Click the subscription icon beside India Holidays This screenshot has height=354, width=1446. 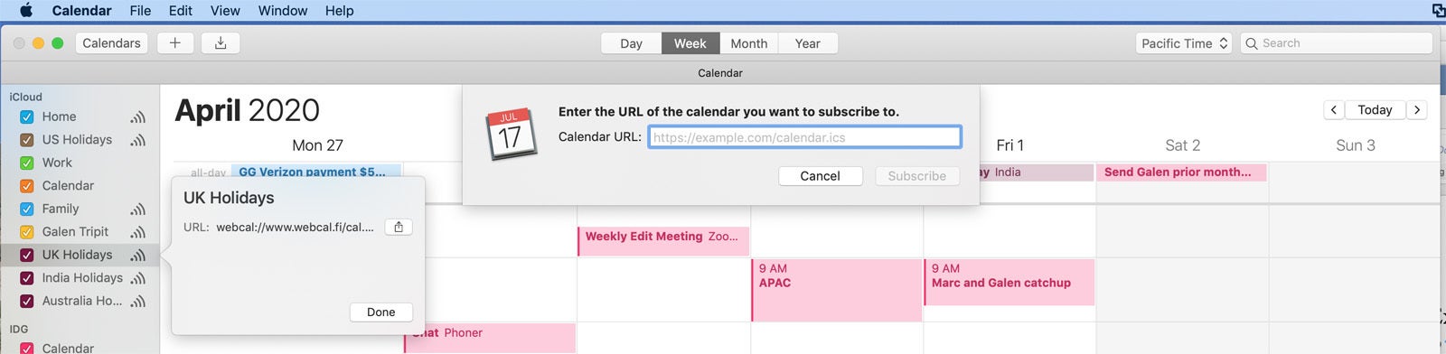pos(137,278)
